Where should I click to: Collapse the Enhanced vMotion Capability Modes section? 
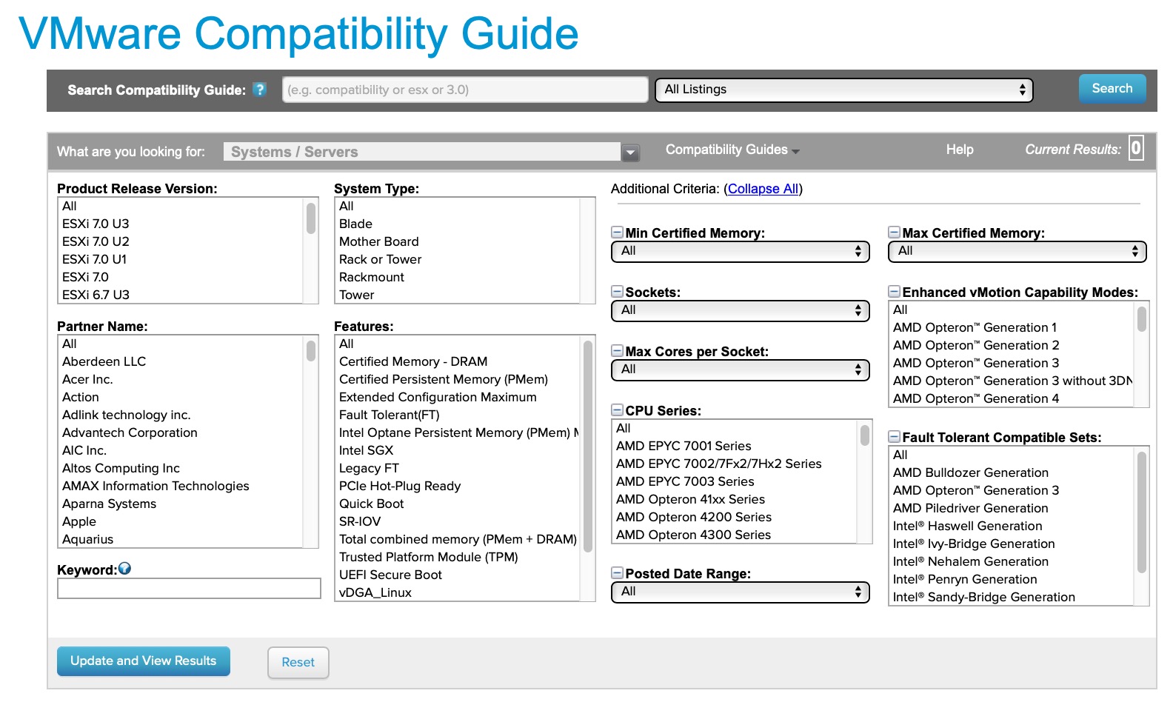tap(894, 291)
